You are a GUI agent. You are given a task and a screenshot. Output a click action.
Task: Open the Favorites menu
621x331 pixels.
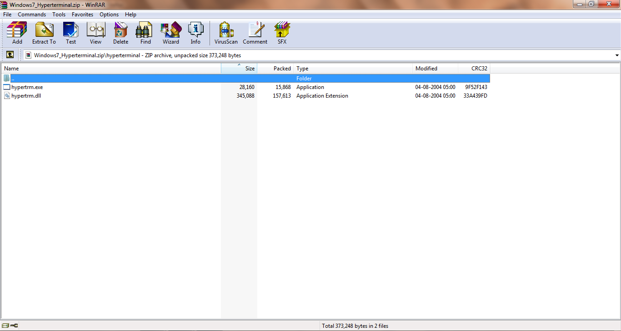[x=82, y=15]
